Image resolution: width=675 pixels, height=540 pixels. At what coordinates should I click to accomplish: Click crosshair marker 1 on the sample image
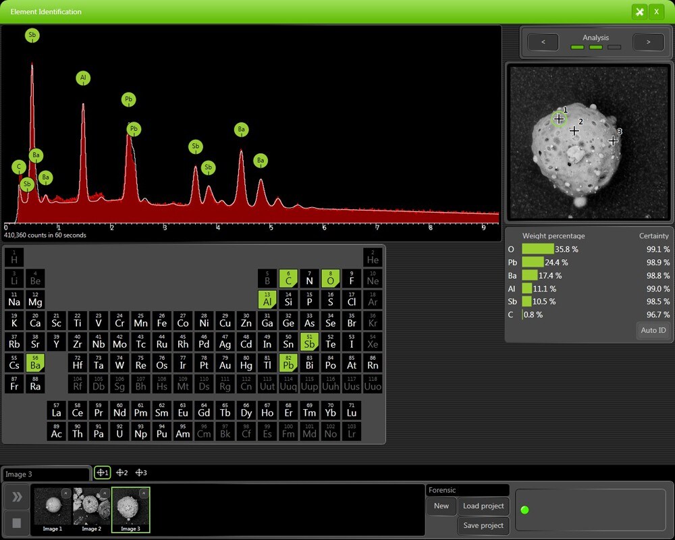click(559, 119)
